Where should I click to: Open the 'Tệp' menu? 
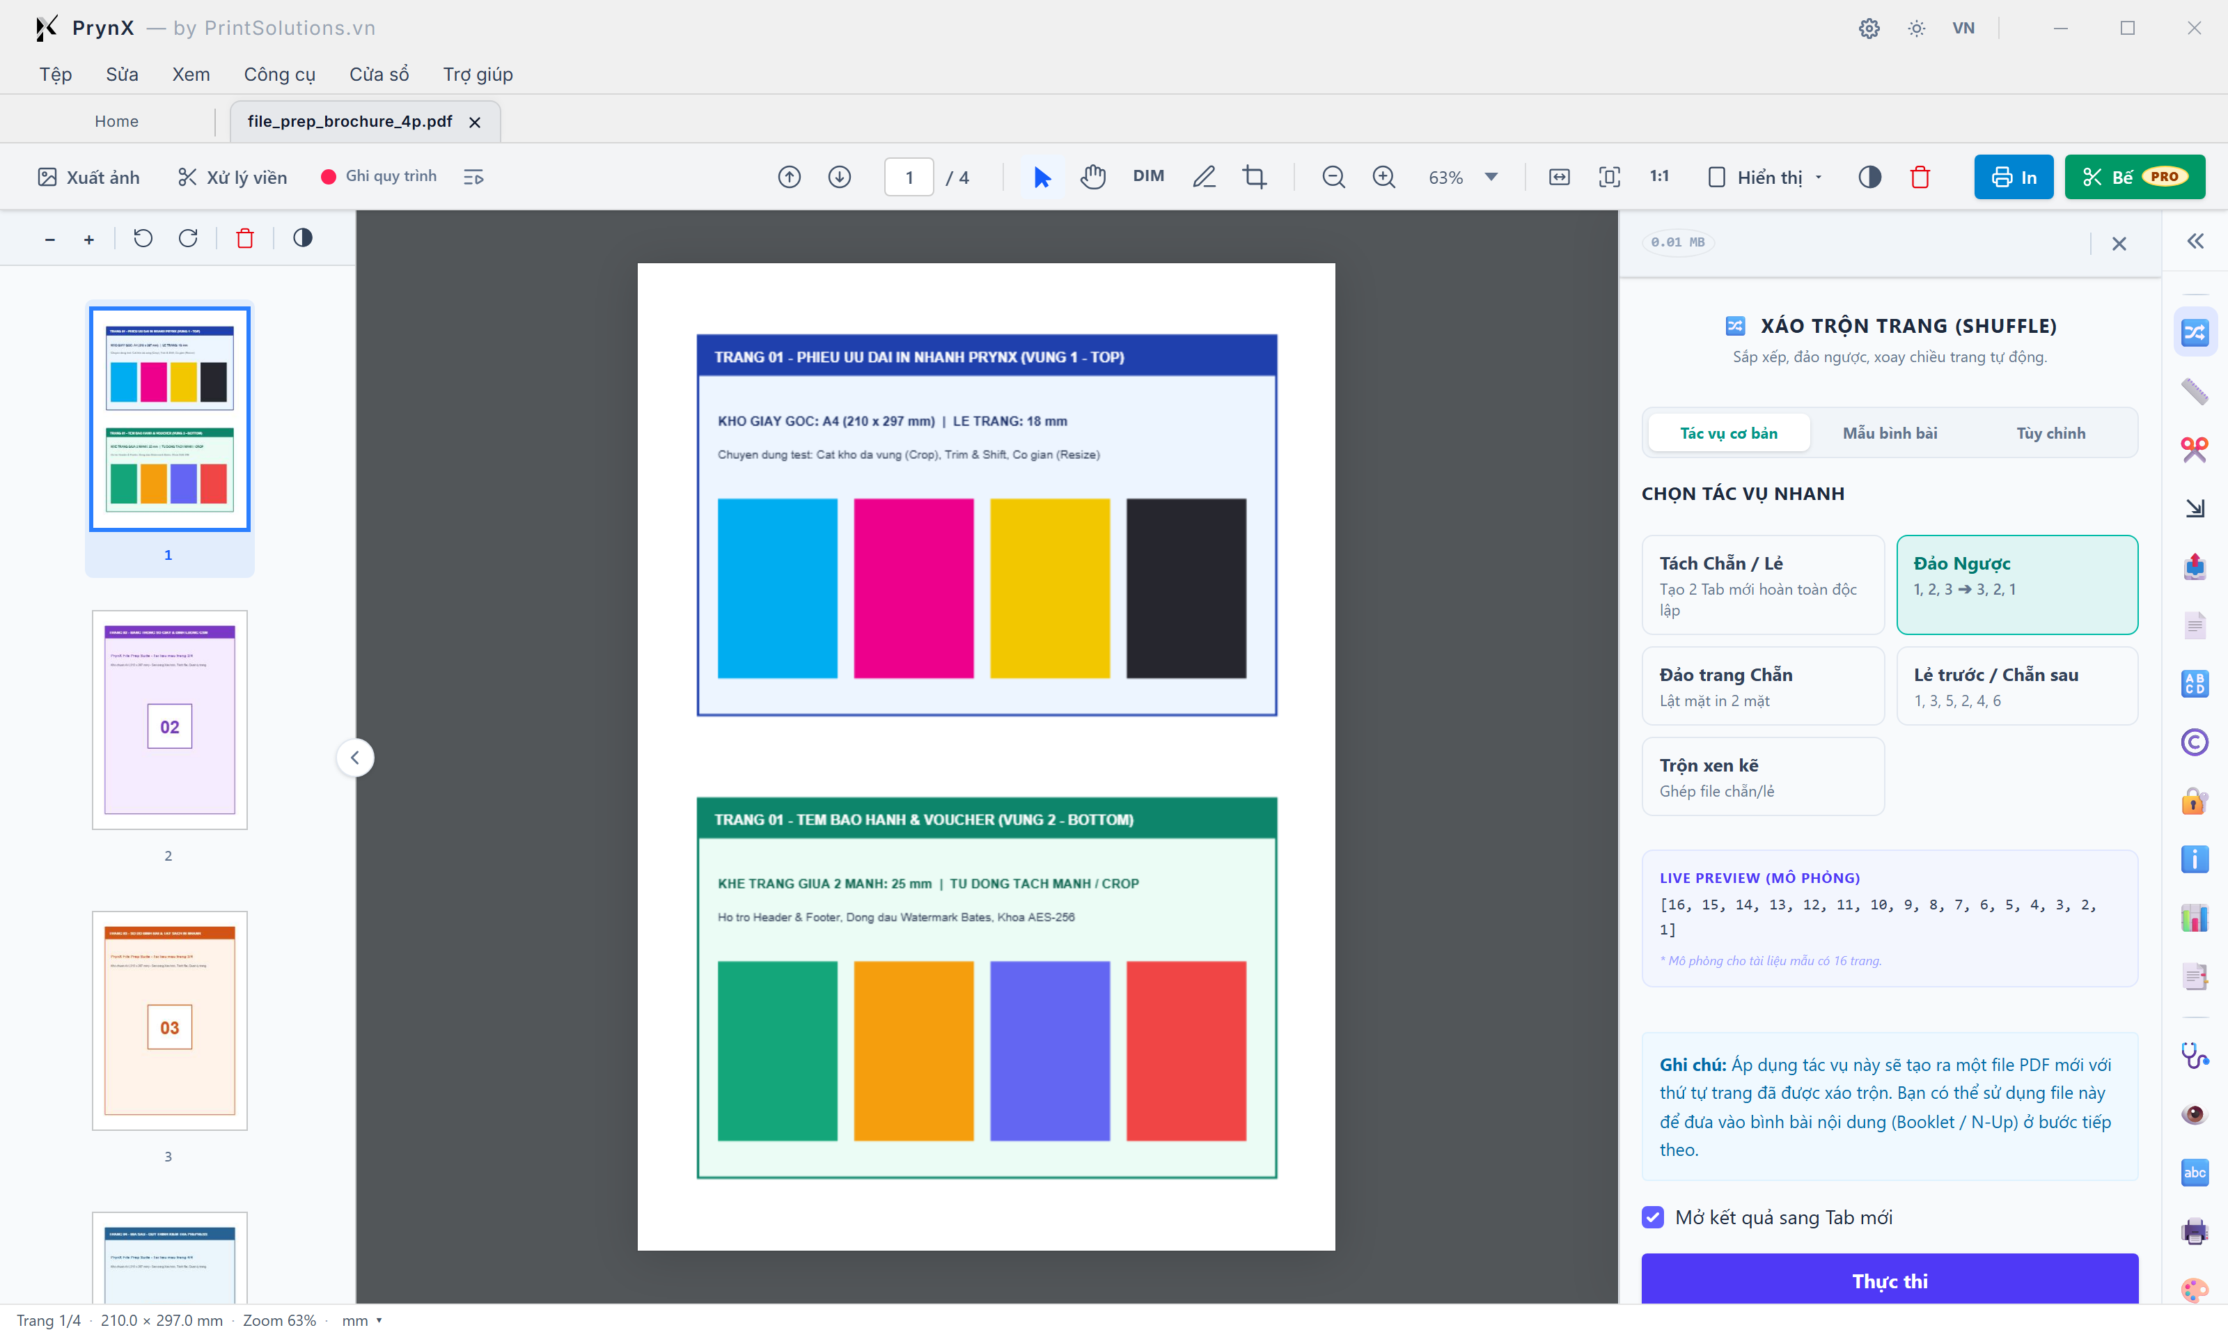[x=55, y=74]
